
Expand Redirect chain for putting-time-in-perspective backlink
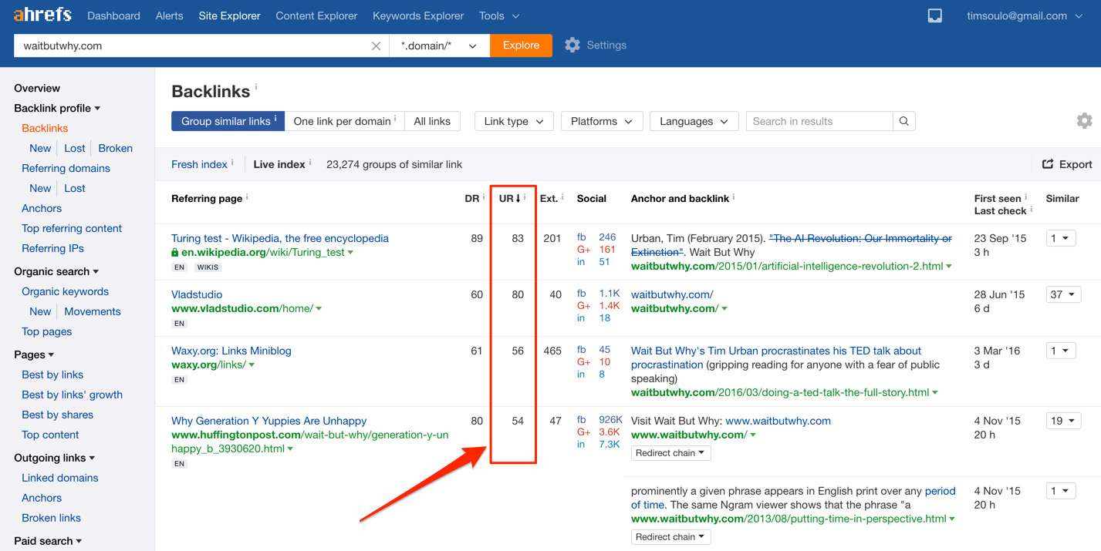pyautogui.click(x=670, y=537)
